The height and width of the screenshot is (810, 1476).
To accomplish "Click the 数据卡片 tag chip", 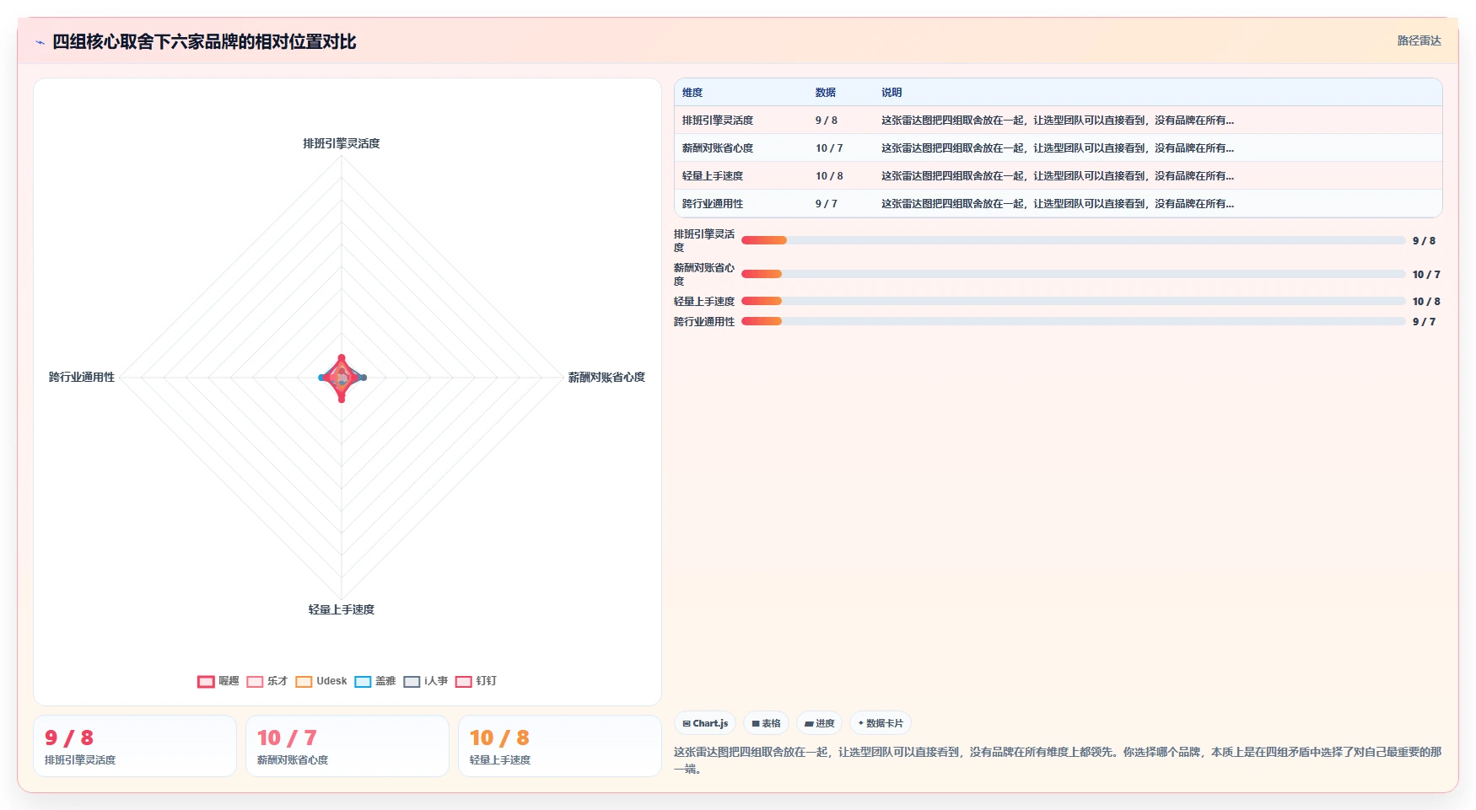I will (881, 723).
